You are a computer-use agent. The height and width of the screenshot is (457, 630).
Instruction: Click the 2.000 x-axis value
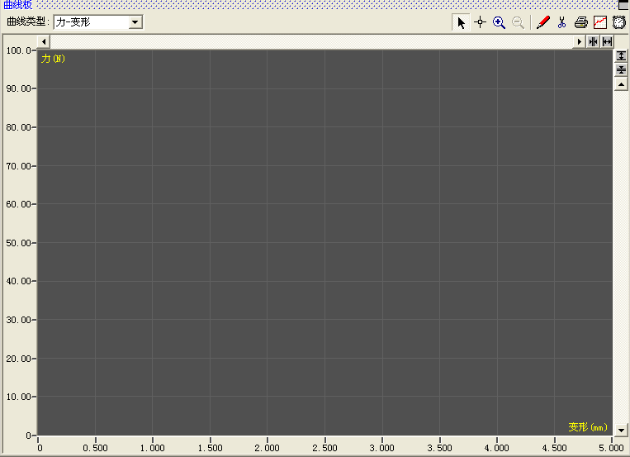point(267,448)
